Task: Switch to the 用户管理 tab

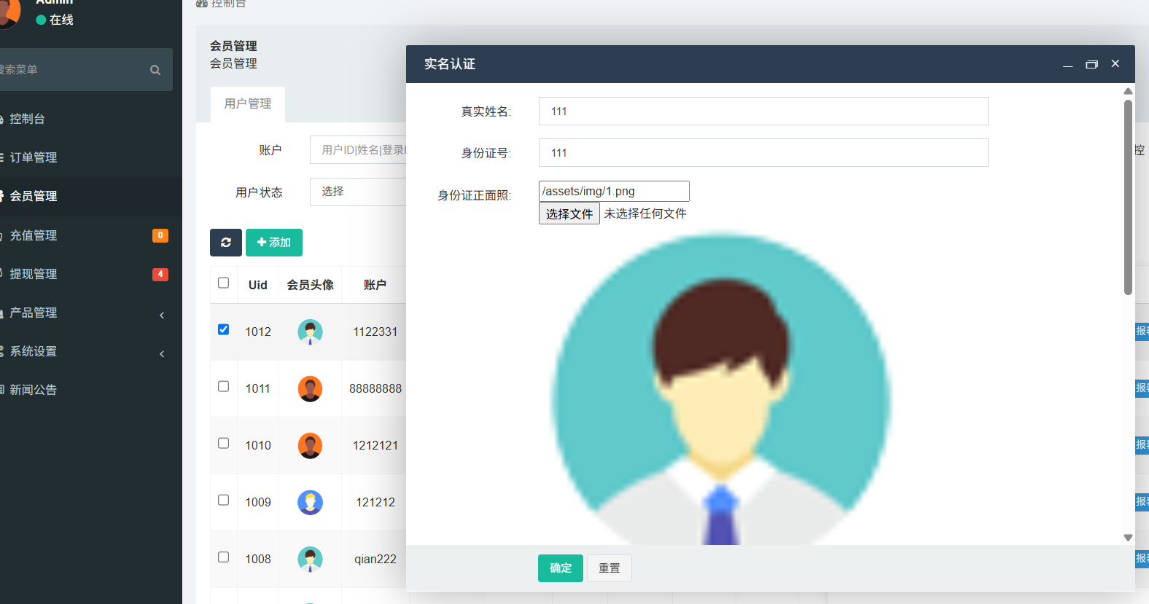Action: tap(248, 104)
